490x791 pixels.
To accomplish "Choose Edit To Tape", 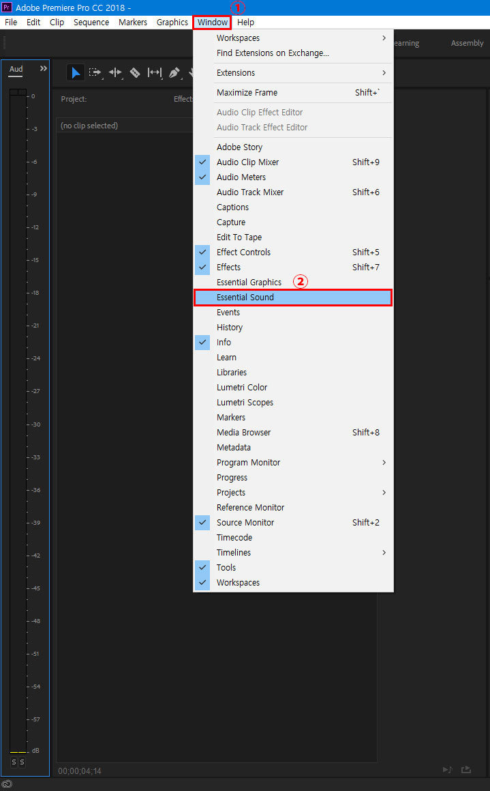I will coord(293,237).
